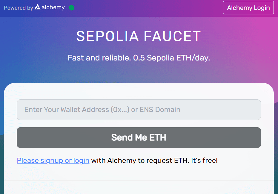The image size is (278, 194).
Task: Select the Enter Your Wallet Address field
Action: pos(139,110)
